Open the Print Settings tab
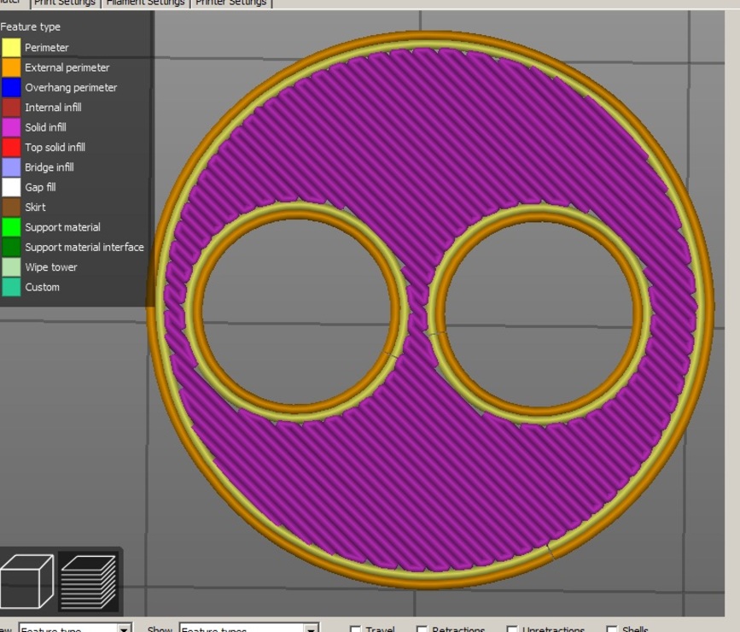Image resolution: width=740 pixels, height=632 pixels. pyautogui.click(x=65, y=3)
